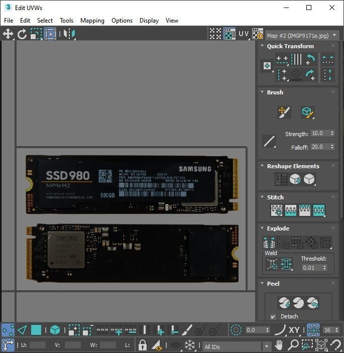
Task: Click the Mirror Selected Subobjects icon
Action: tap(69, 34)
